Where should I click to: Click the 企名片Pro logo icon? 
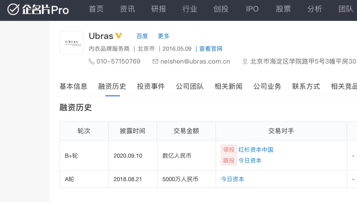point(13,10)
